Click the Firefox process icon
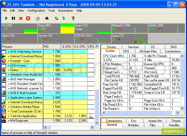This screenshot has width=187, height=136. click(4, 70)
